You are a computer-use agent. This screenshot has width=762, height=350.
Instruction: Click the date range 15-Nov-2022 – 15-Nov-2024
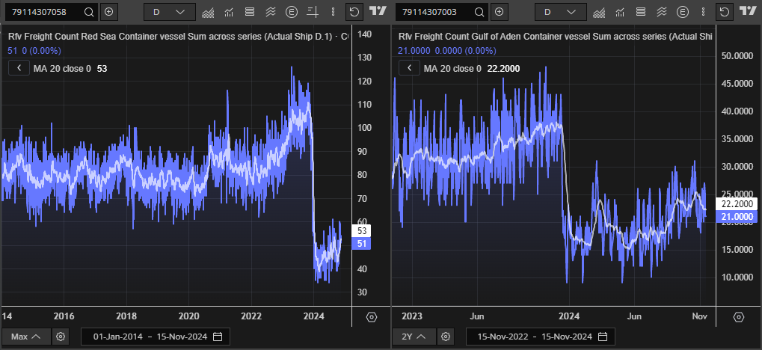(540, 337)
